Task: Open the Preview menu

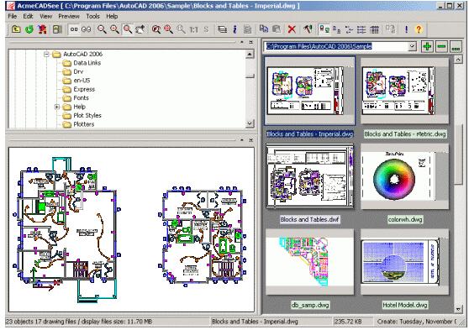Action: pyautogui.click(x=69, y=16)
